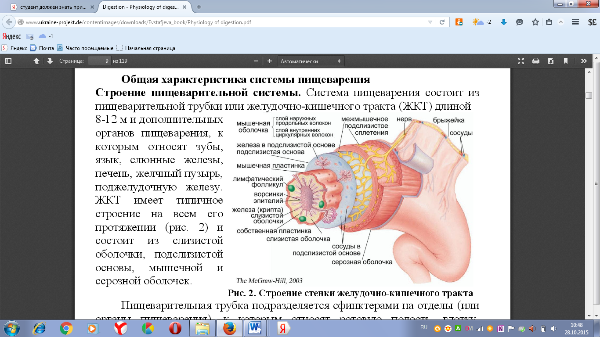This screenshot has width=600, height=337.
Task: Switch to Firefox taskbar button
Action: (x=230, y=328)
